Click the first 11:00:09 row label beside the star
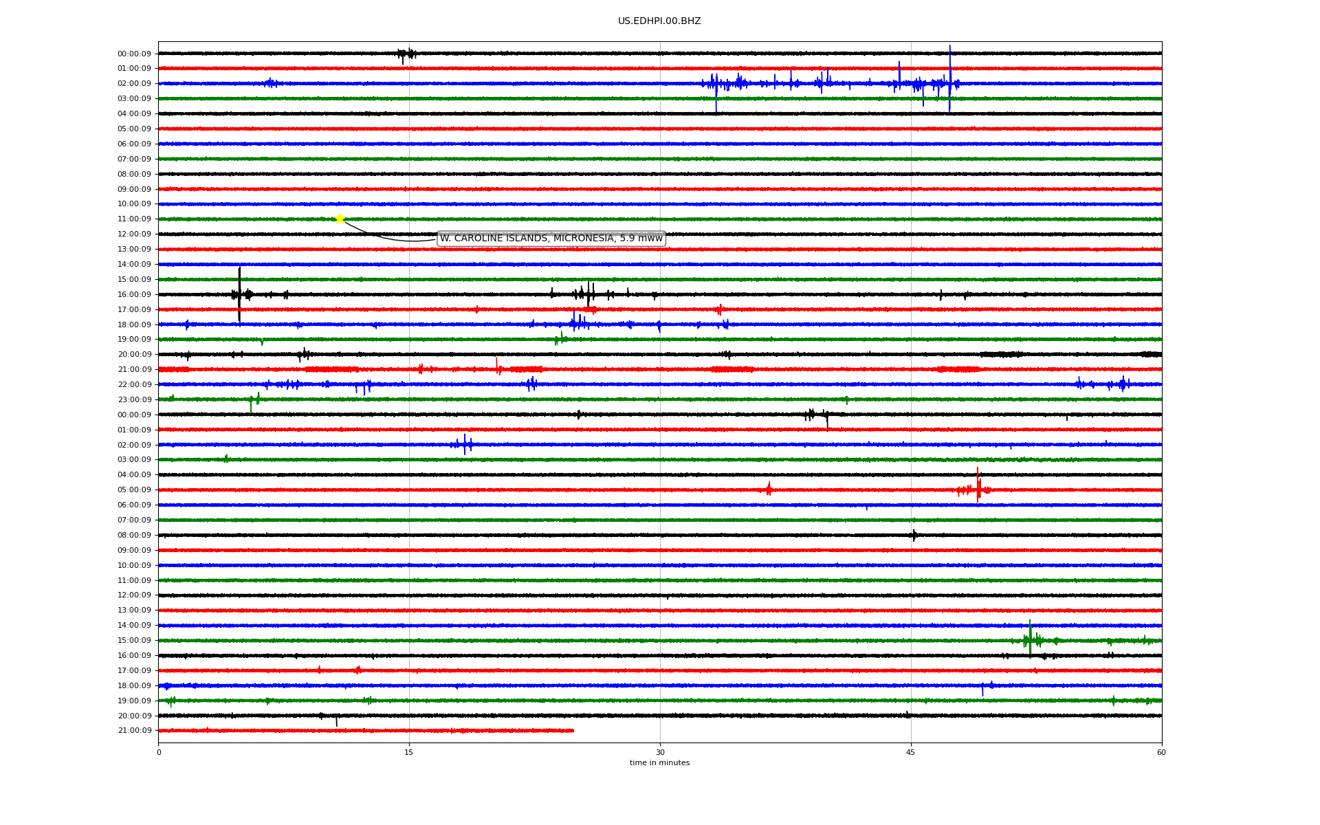 click(x=134, y=219)
